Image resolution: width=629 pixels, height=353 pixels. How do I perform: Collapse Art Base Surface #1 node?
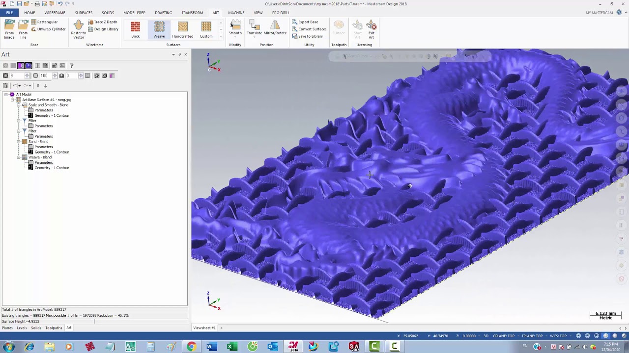12,100
